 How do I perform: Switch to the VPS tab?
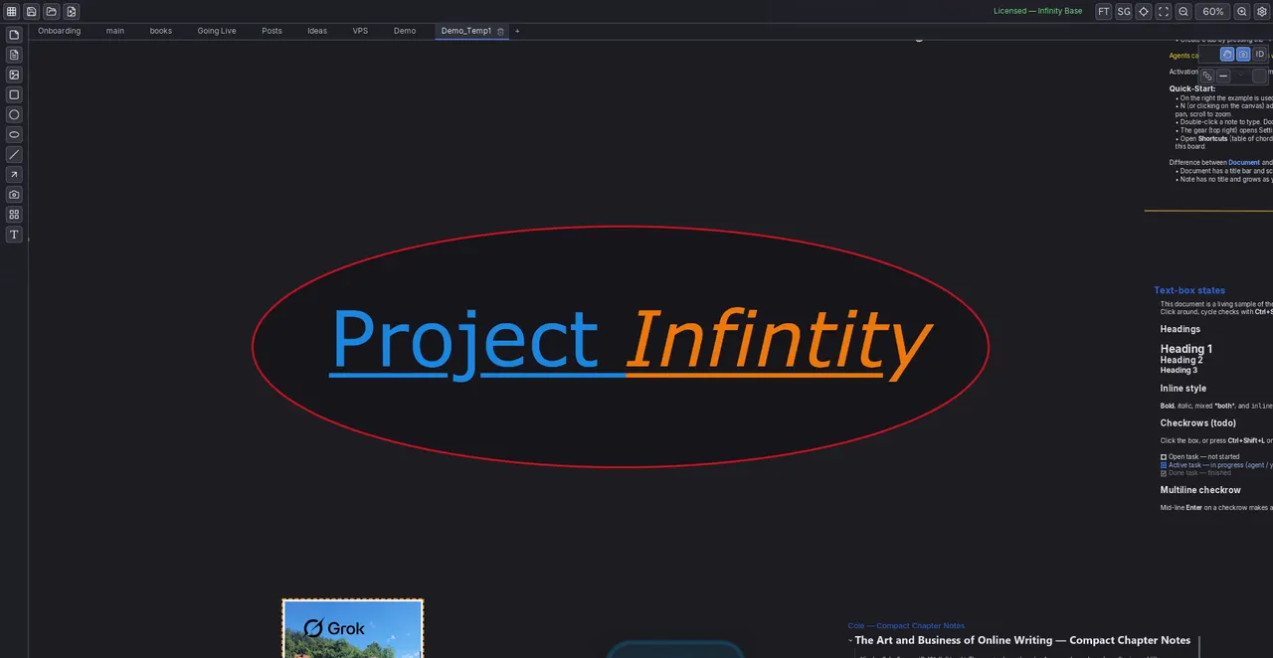coord(360,31)
